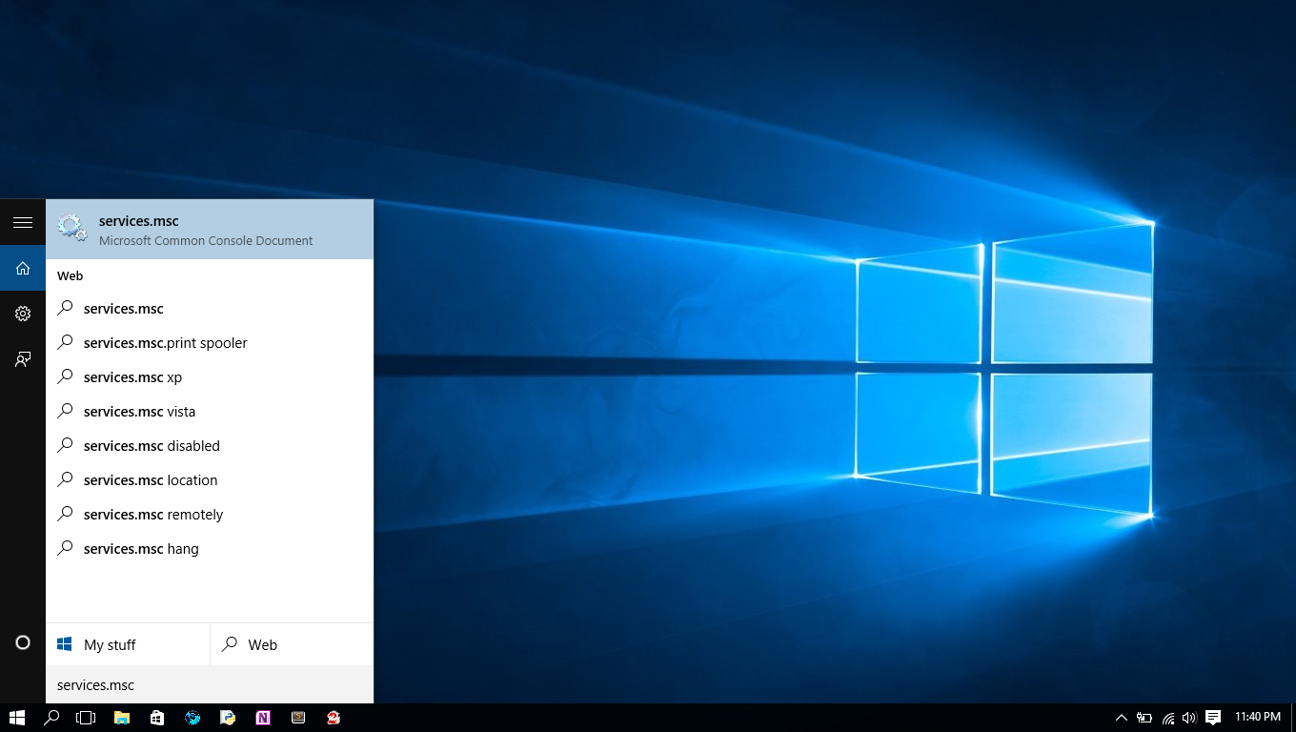This screenshot has height=732, width=1296.
Task: Open the red taskbar app icon
Action: coord(334,718)
